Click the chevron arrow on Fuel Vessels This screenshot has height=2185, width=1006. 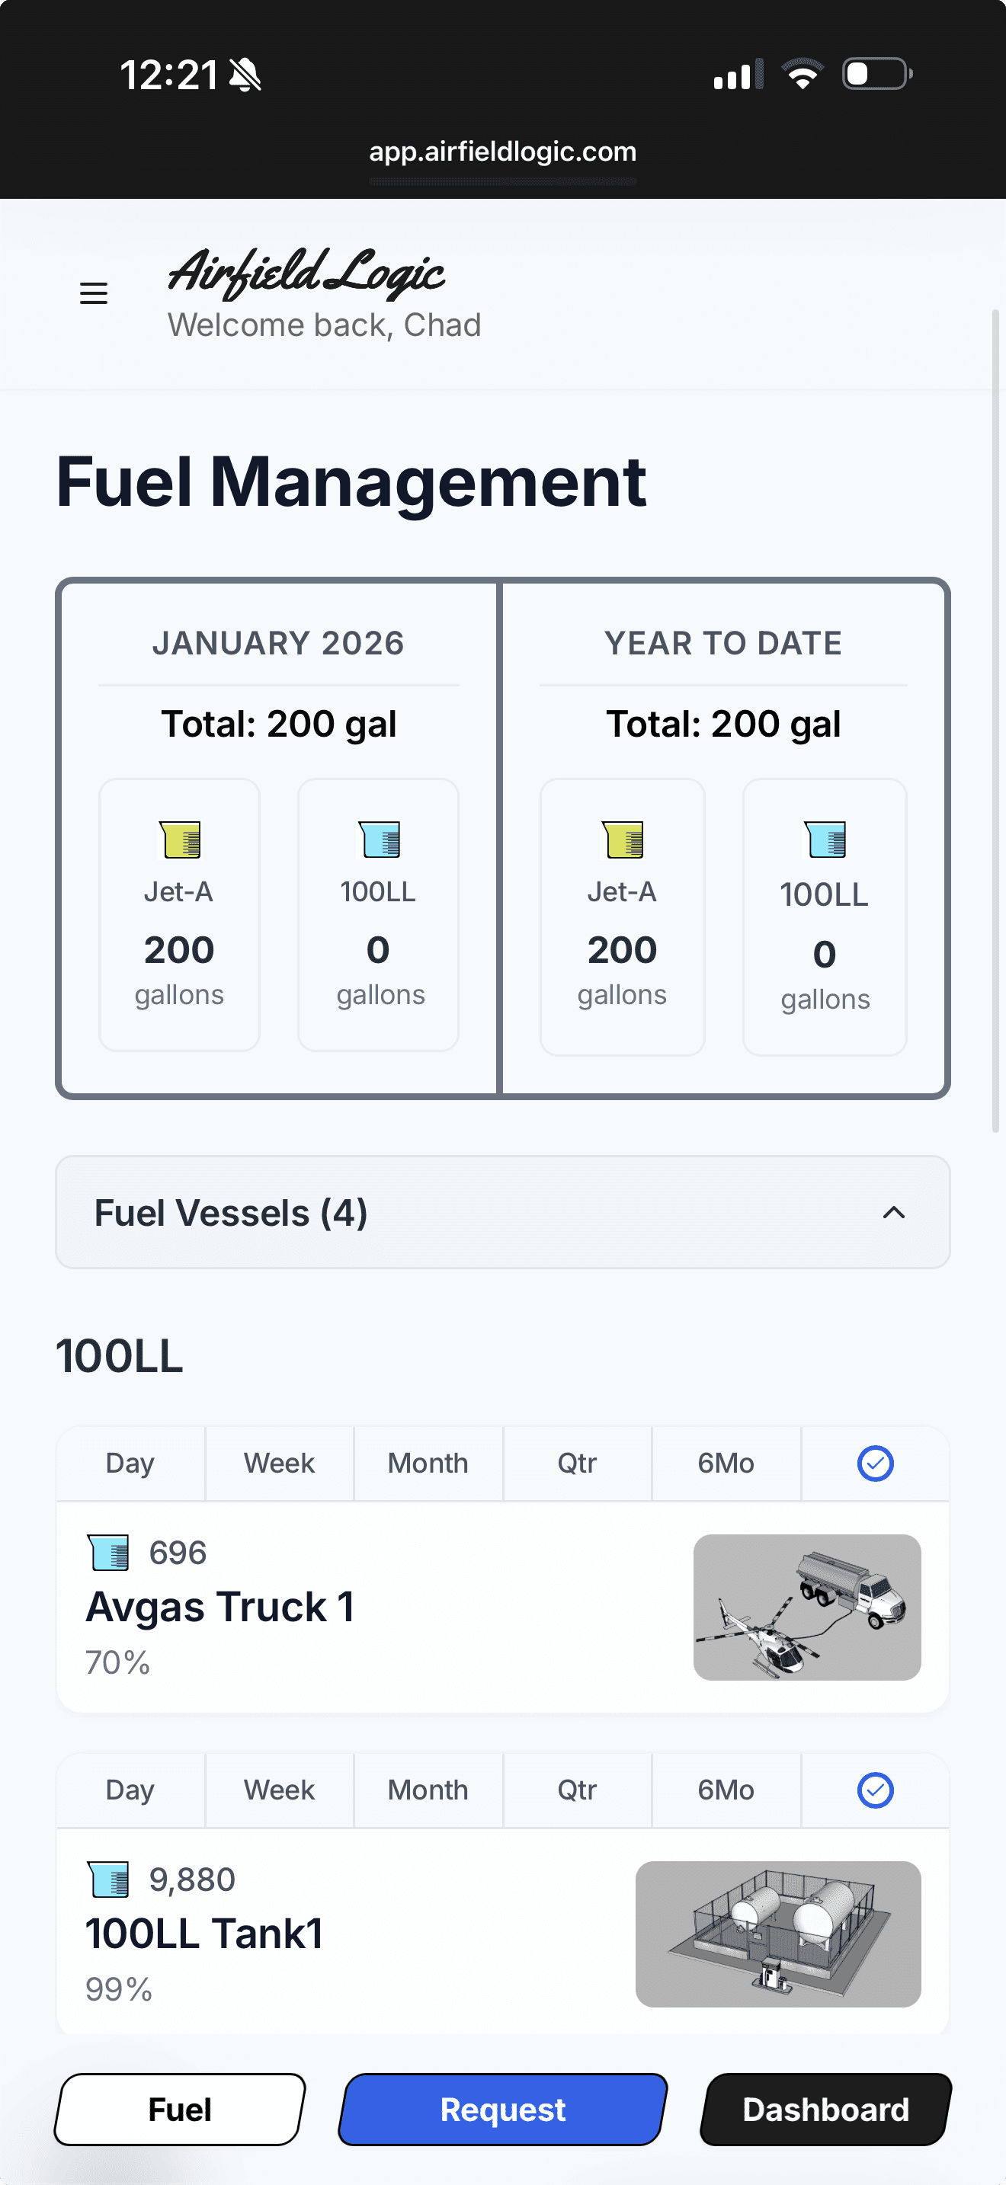893,1213
